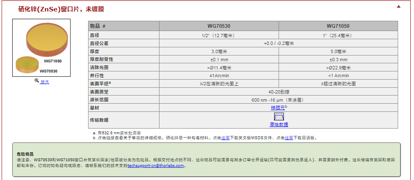Click 这里 link for English MSDS file

point(225,138)
